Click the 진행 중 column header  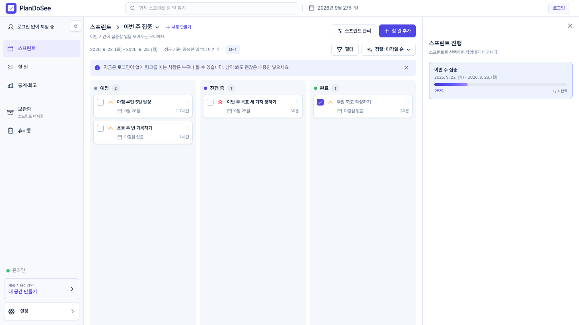pos(217,88)
